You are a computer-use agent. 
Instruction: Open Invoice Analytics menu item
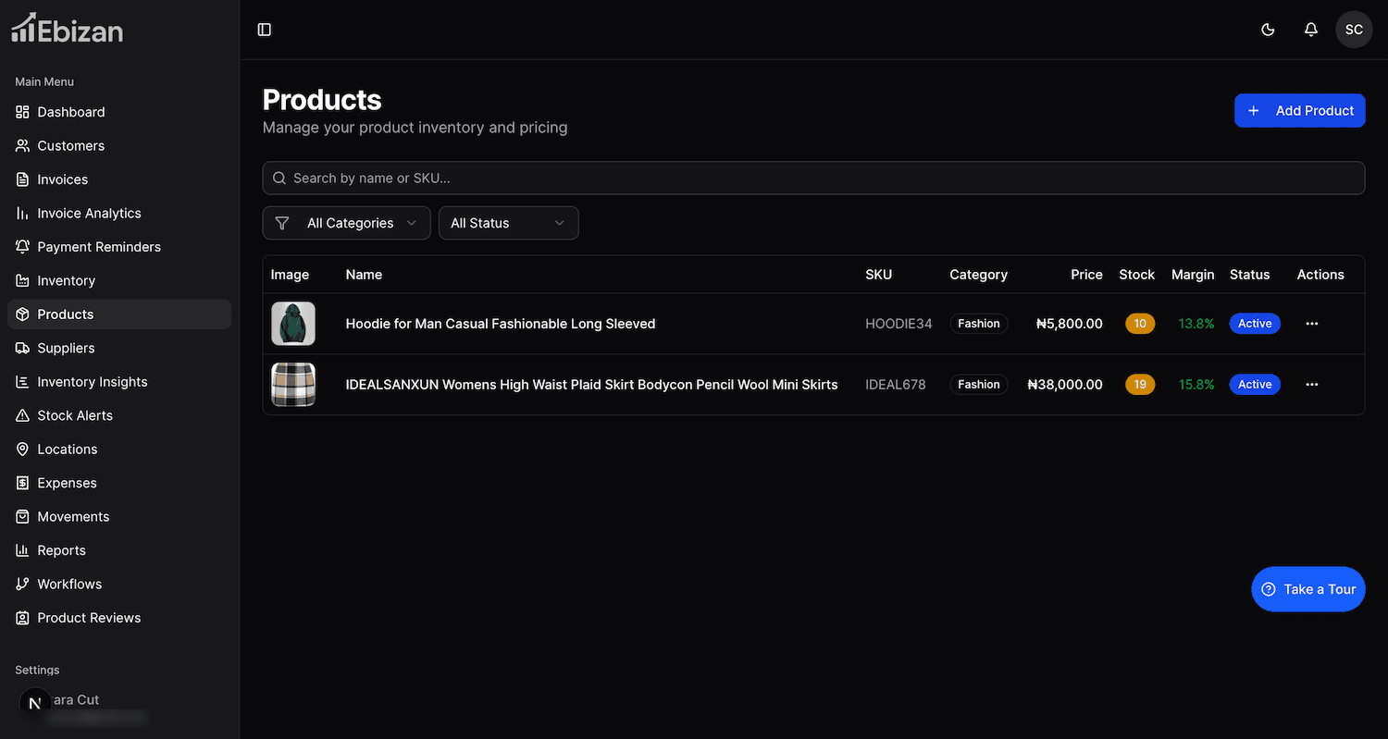pyautogui.click(x=89, y=214)
